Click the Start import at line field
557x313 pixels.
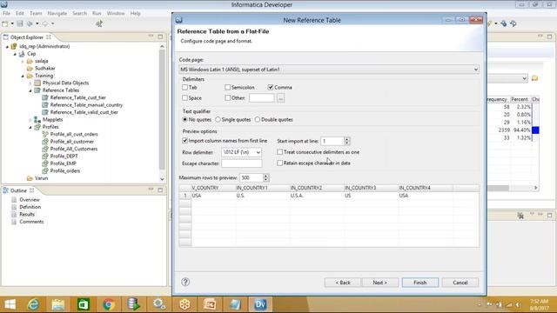coord(332,141)
